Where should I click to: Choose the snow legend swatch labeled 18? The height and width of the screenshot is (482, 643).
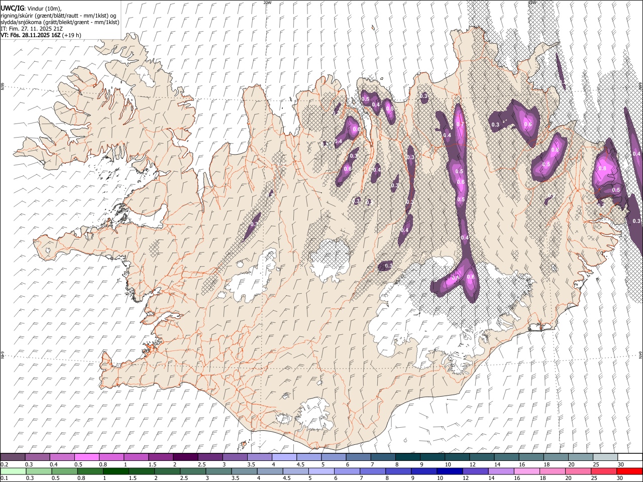[x=556, y=457]
